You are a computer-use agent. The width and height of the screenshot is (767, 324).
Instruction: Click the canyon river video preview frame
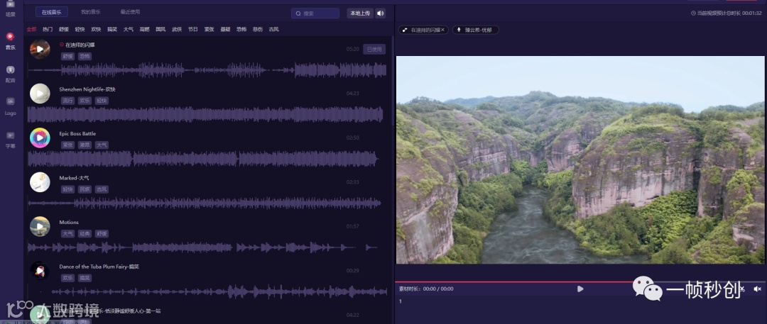point(580,160)
